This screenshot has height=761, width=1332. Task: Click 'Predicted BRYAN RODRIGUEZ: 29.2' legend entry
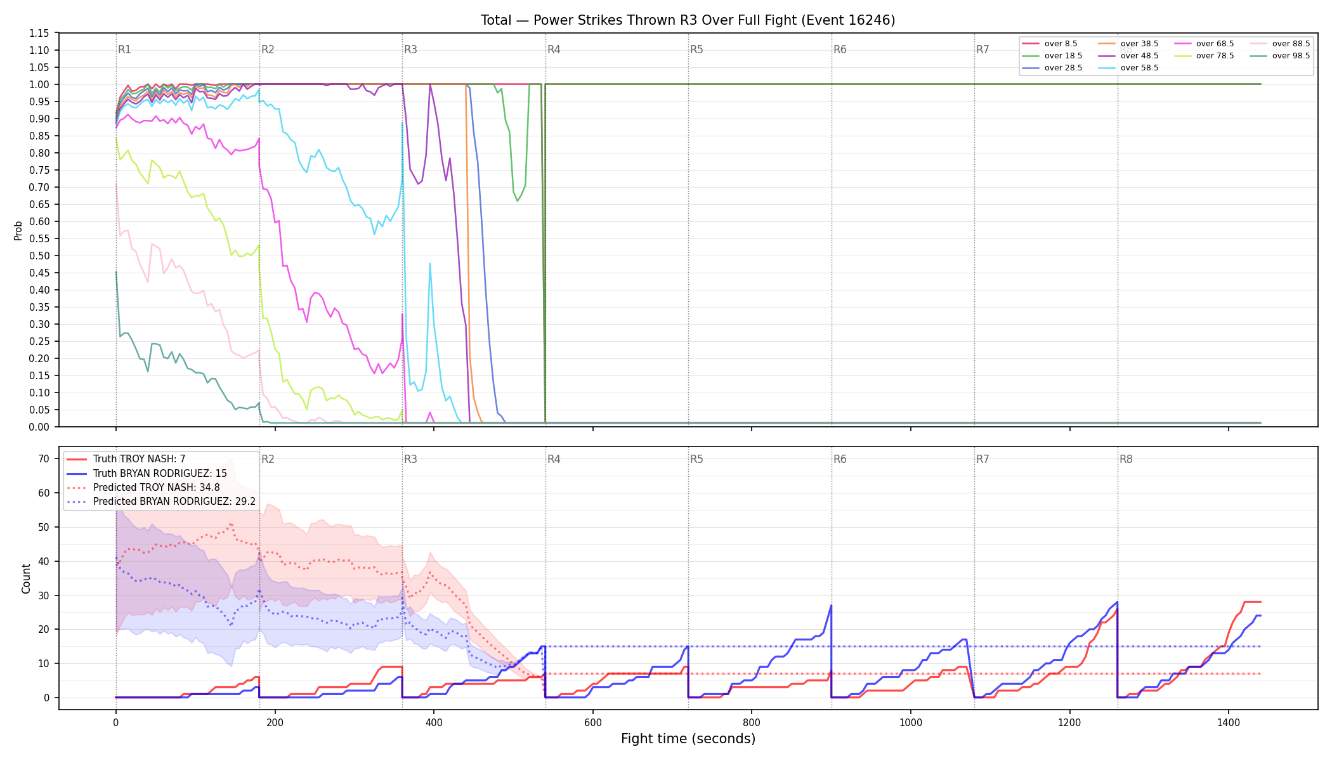pyautogui.click(x=161, y=502)
